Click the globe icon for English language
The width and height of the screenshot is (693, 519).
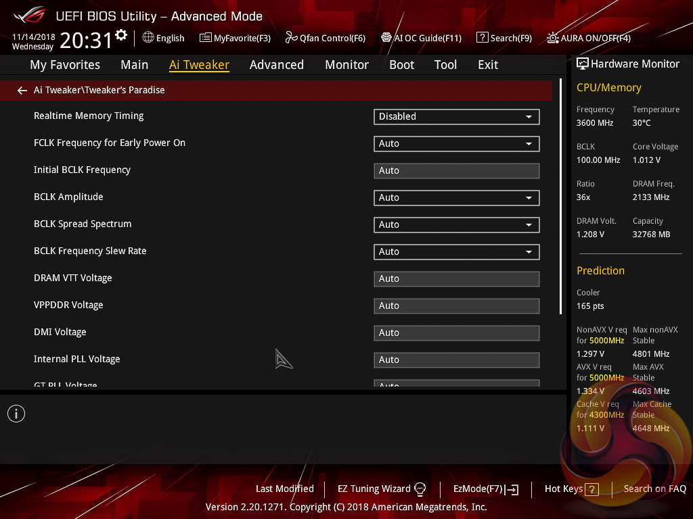(148, 38)
